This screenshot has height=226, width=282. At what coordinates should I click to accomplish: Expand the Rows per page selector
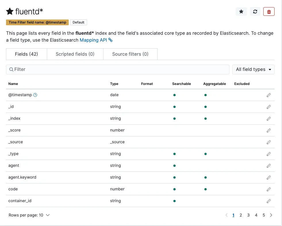point(29,215)
